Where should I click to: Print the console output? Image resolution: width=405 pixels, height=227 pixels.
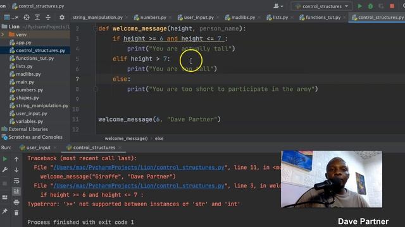click(16, 202)
